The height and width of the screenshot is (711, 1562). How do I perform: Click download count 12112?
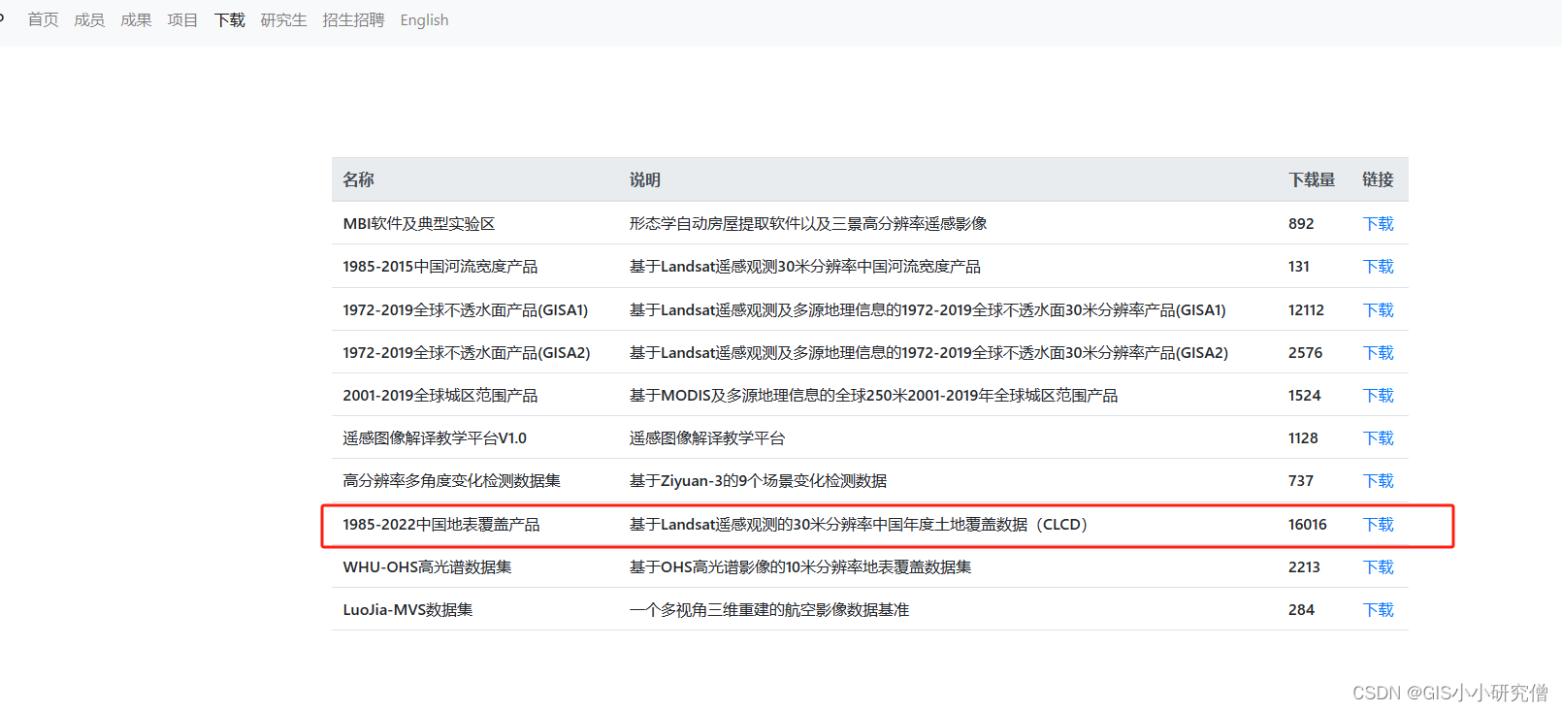(x=1306, y=310)
